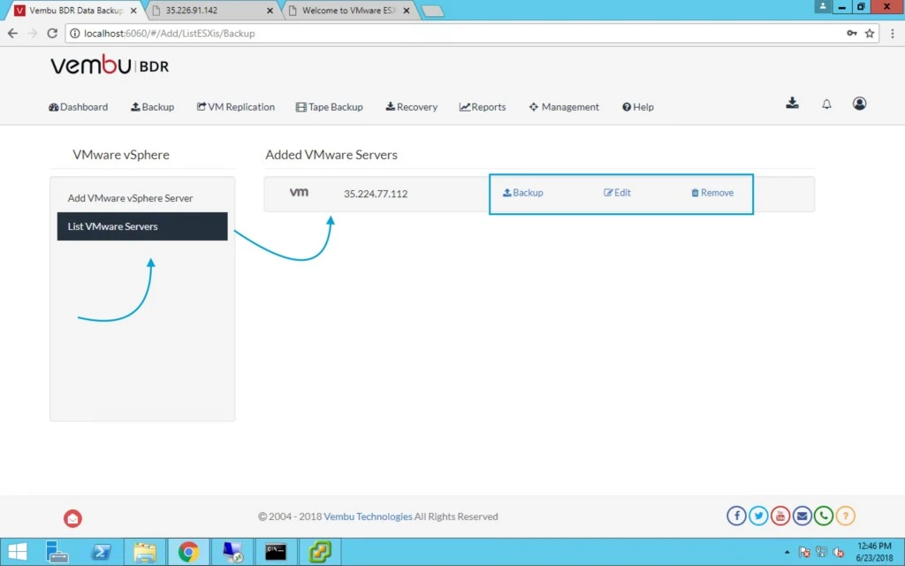Screen dimensions: 905x566
Task: Open the user profile icon
Action: pyautogui.click(x=859, y=103)
